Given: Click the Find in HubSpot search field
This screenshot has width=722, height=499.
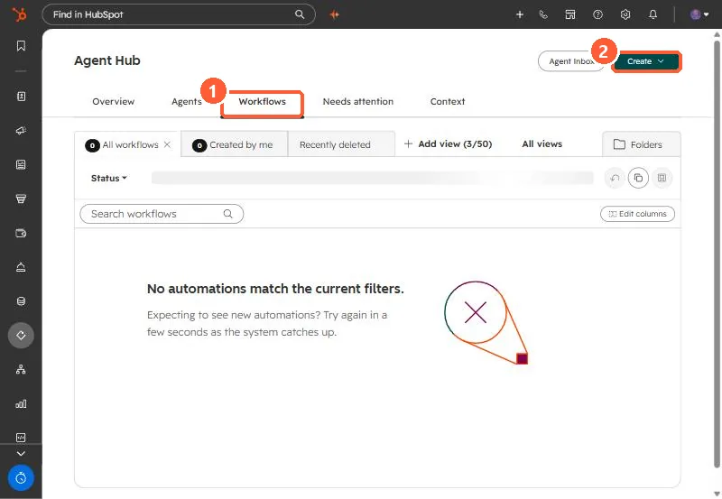Looking at the screenshot, I should coord(179,14).
